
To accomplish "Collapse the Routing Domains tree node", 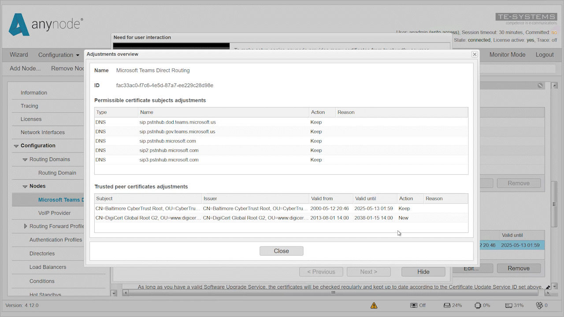I will pos(25,159).
